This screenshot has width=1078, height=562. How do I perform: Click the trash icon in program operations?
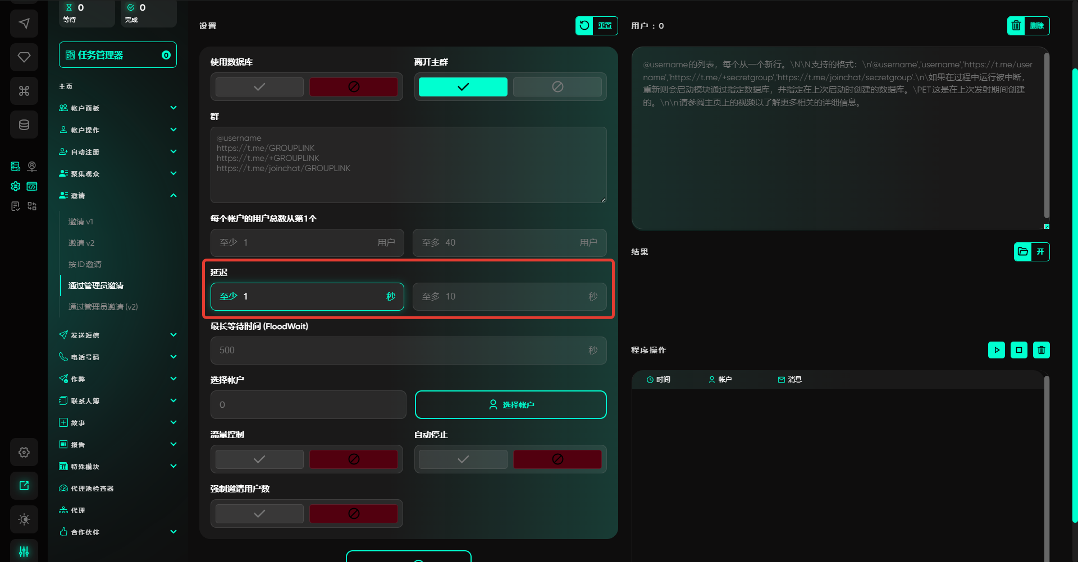tap(1041, 350)
